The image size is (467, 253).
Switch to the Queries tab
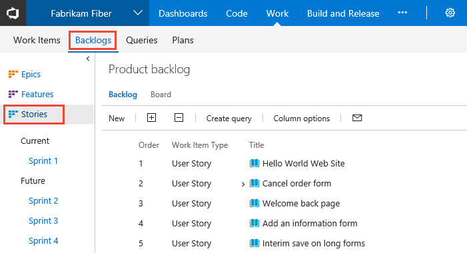pyautogui.click(x=141, y=40)
